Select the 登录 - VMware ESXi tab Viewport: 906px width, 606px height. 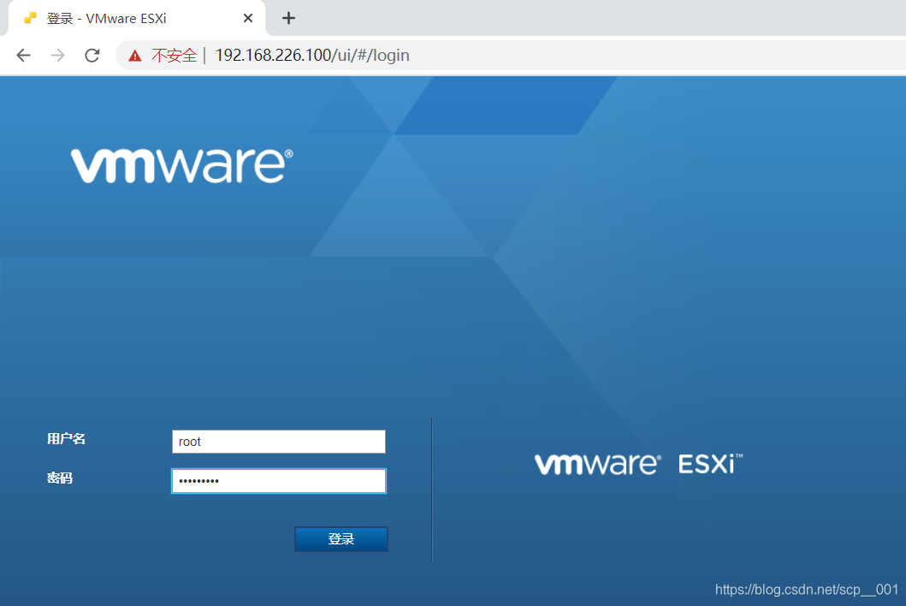point(138,19)
